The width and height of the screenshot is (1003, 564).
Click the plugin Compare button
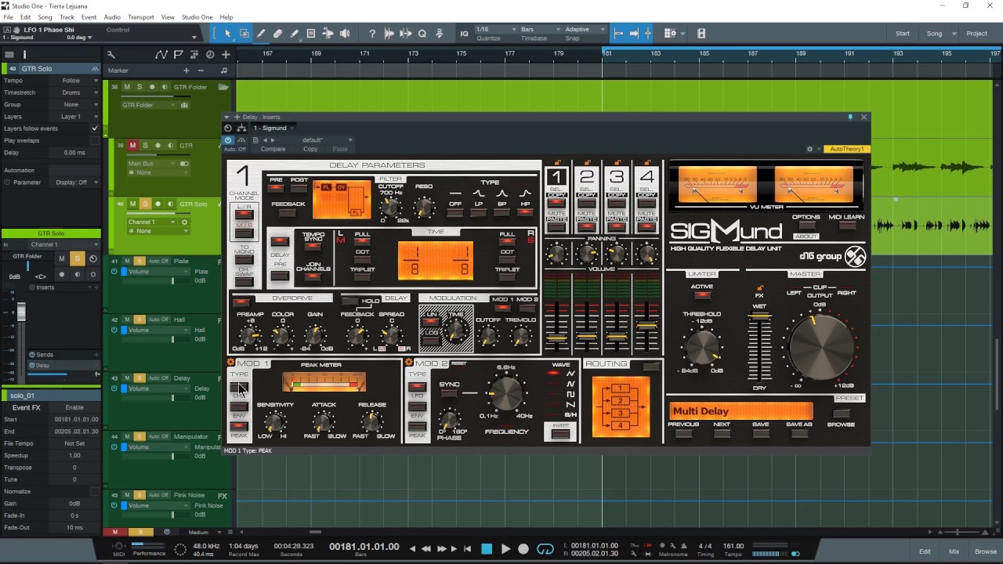click(273, 149)
